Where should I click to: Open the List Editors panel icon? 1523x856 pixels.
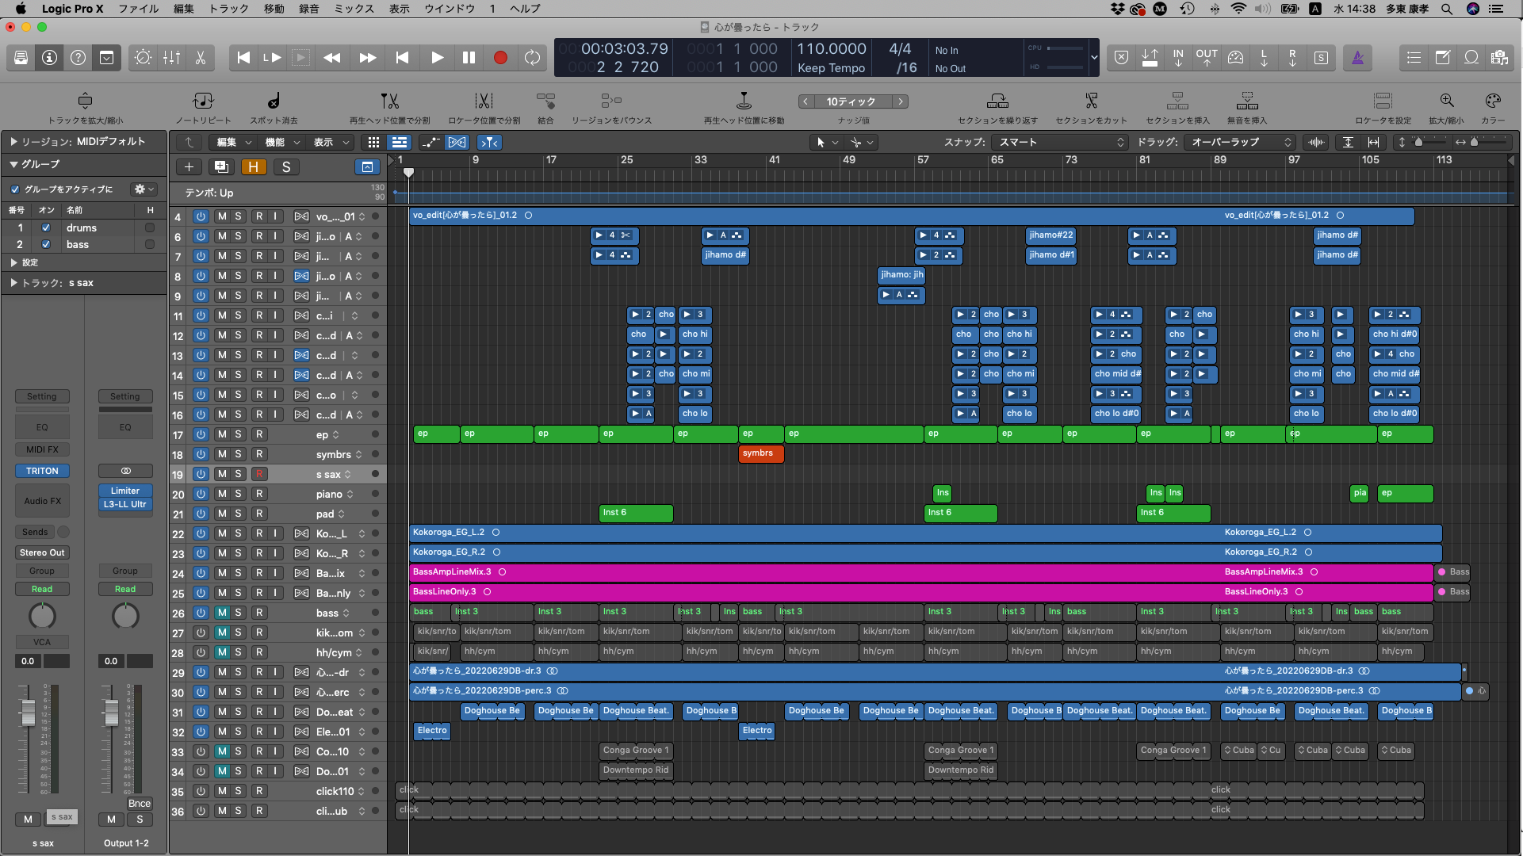(x=1414, y=58)
